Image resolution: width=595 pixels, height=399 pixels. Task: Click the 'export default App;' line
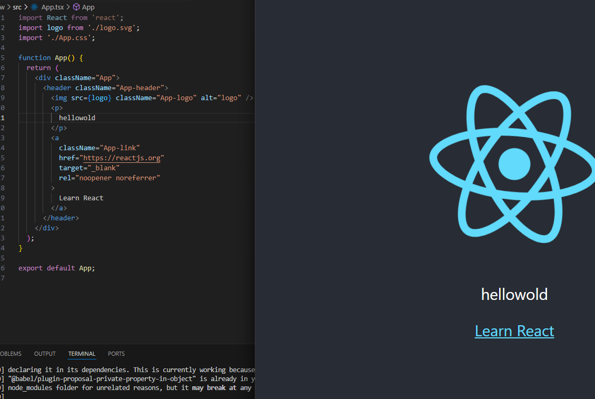(x=56, y=268)
